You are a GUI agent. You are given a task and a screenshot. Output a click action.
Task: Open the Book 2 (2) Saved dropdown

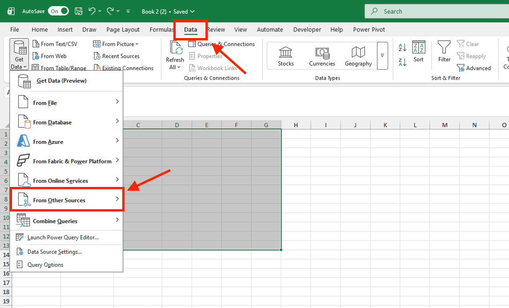[x=168, y=11]
